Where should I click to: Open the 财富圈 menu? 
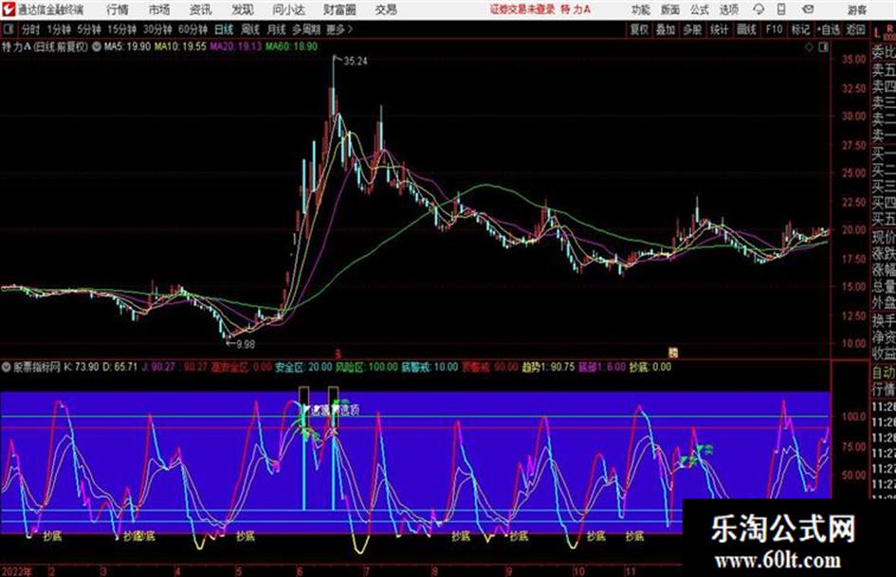(x=339, y=9)
